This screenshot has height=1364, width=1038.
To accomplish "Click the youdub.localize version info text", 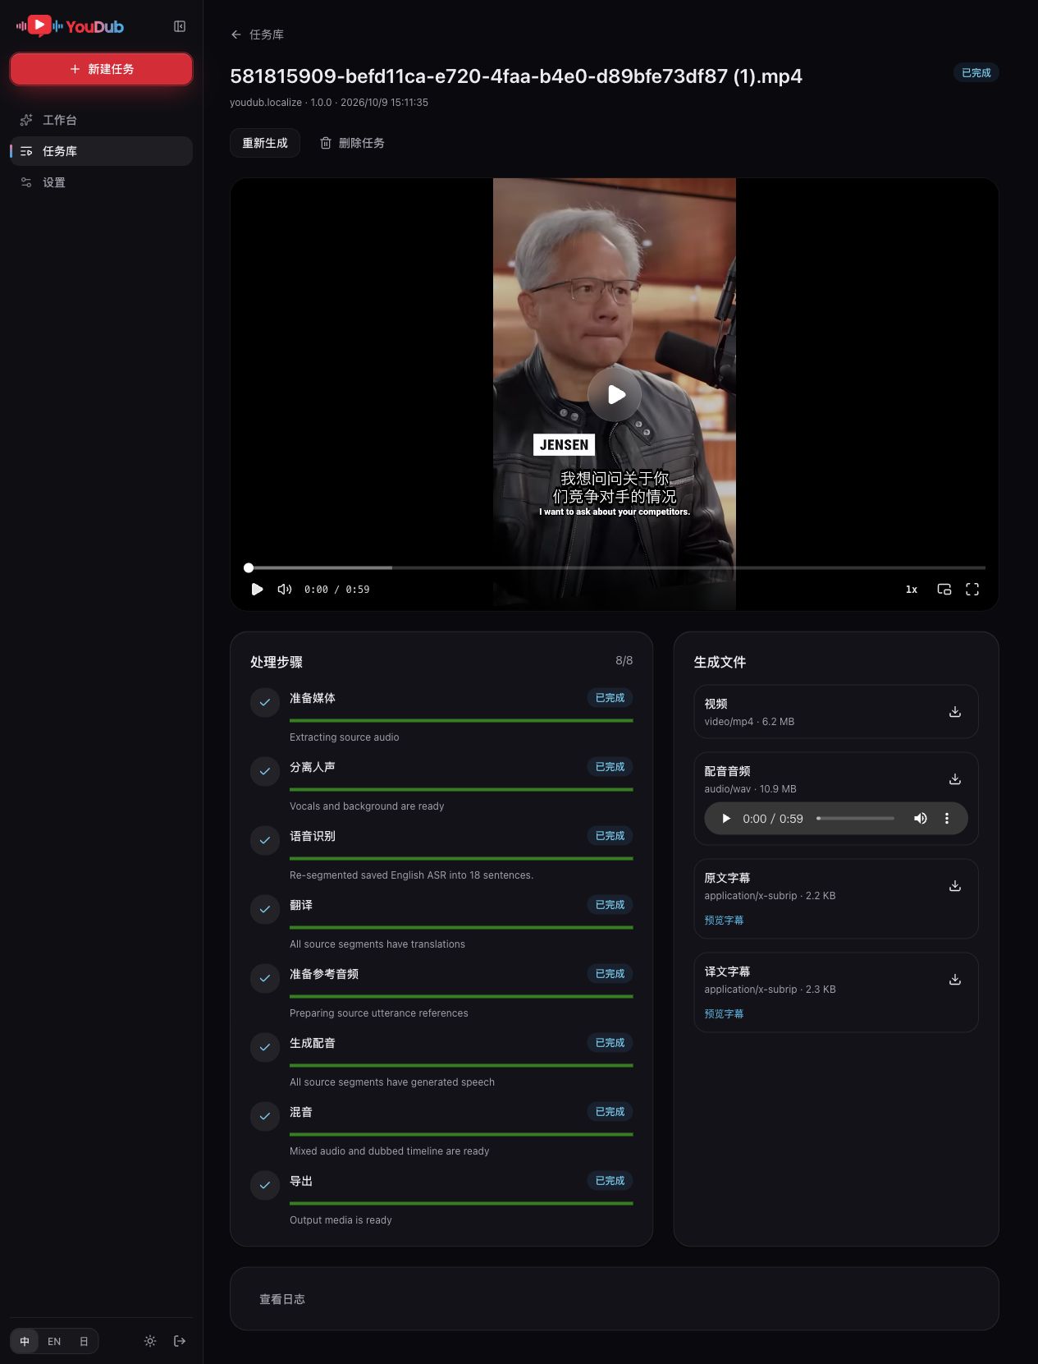I will (329, 103).
